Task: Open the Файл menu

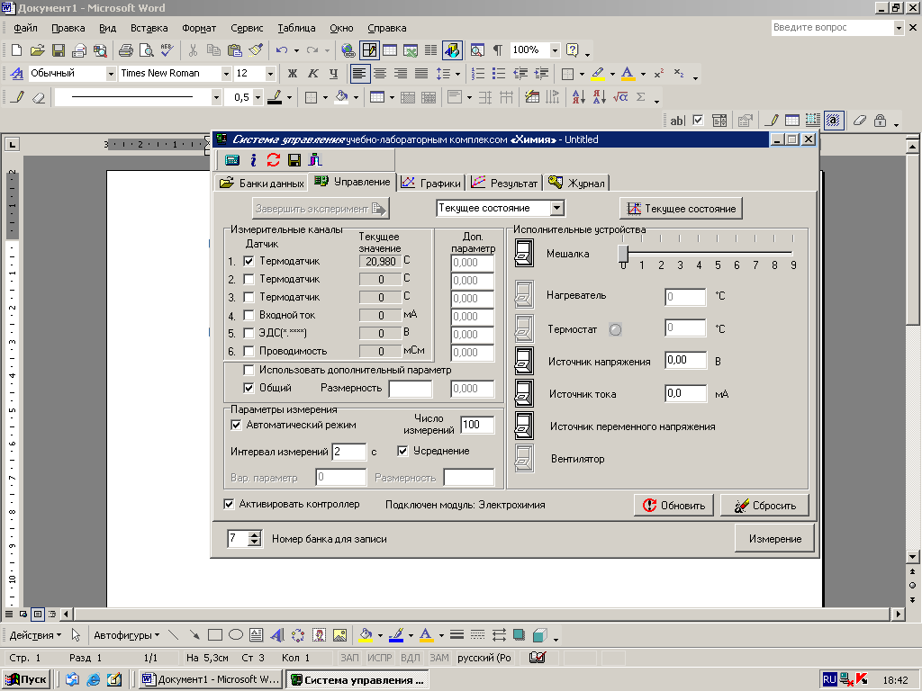Action: [x=25, y=28]
